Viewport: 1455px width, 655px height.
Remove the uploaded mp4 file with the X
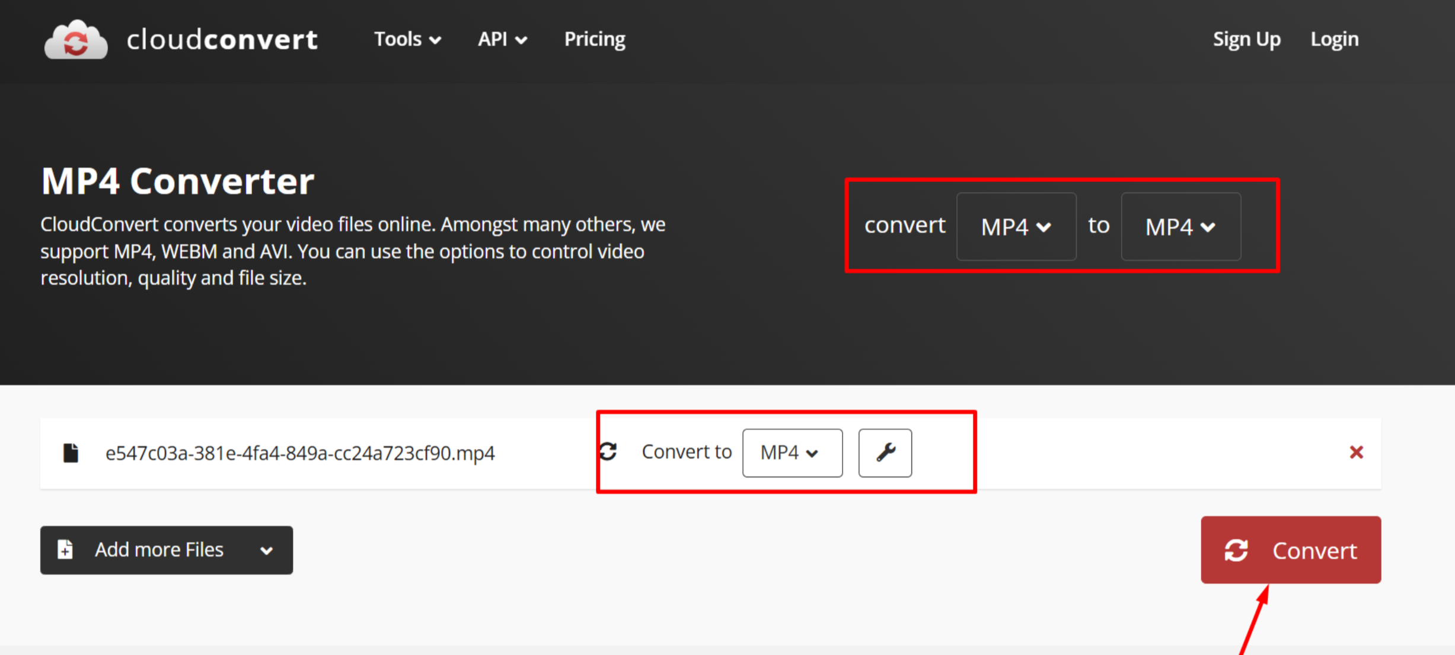click(x=1357, y=452)
